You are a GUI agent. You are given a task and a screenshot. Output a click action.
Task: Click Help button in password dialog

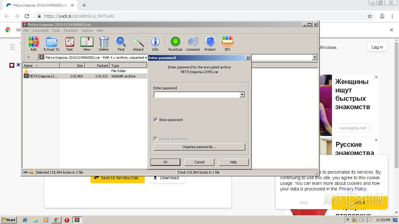233,162
